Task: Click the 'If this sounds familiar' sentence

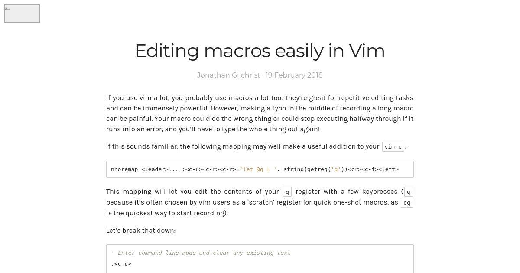Action: (x=256, y=146)
